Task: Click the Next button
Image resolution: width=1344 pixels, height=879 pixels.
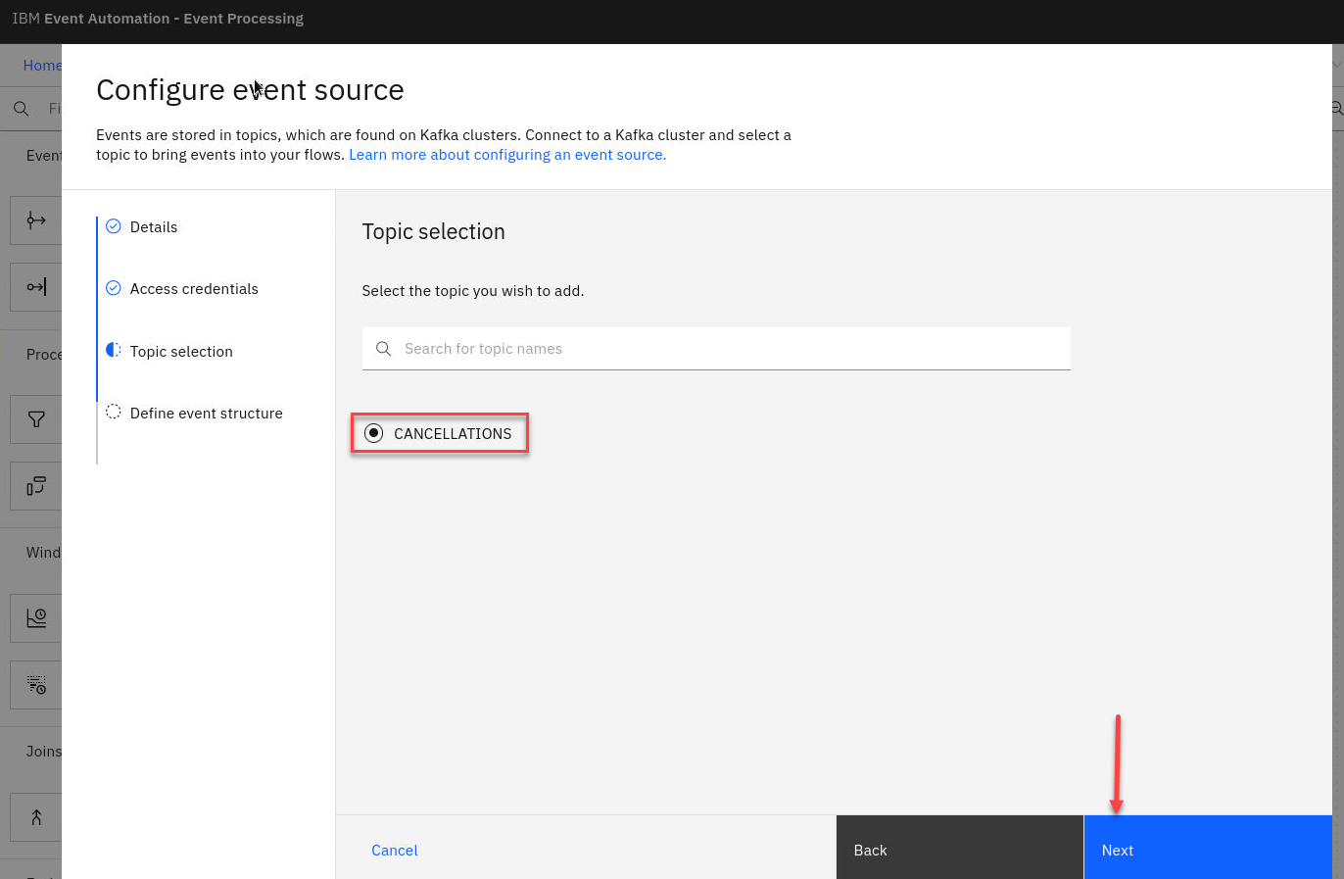Action: click(x=1207, y=850)
